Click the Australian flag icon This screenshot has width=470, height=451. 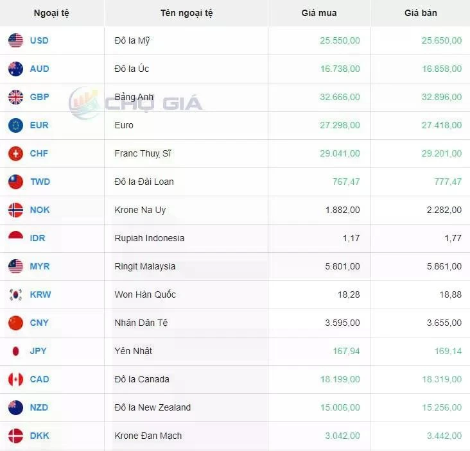pyautogui.click(x=16, y=69)
